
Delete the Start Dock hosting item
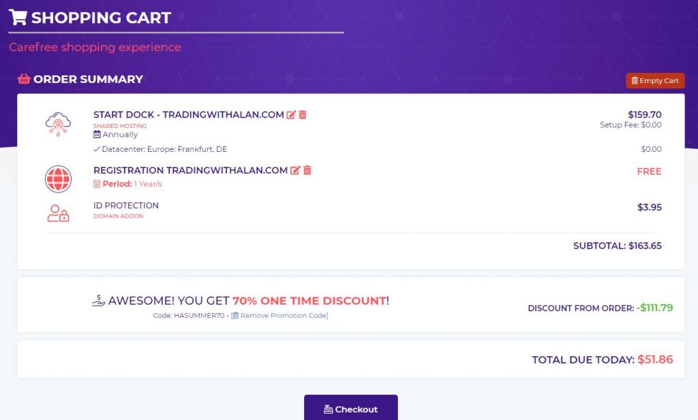tap(303, 115)
